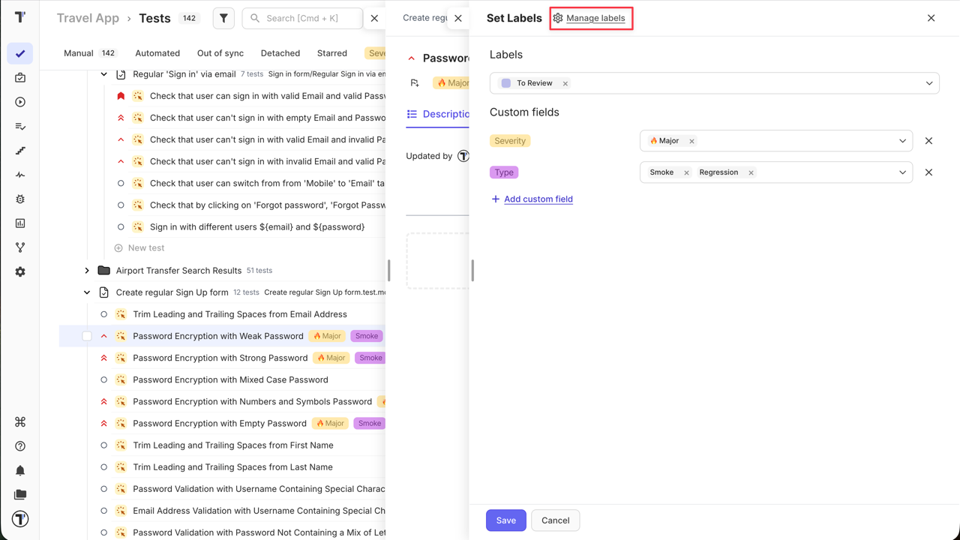960x540 pixels.
Task: Open the Manage labels link
Action: (595, 18)
